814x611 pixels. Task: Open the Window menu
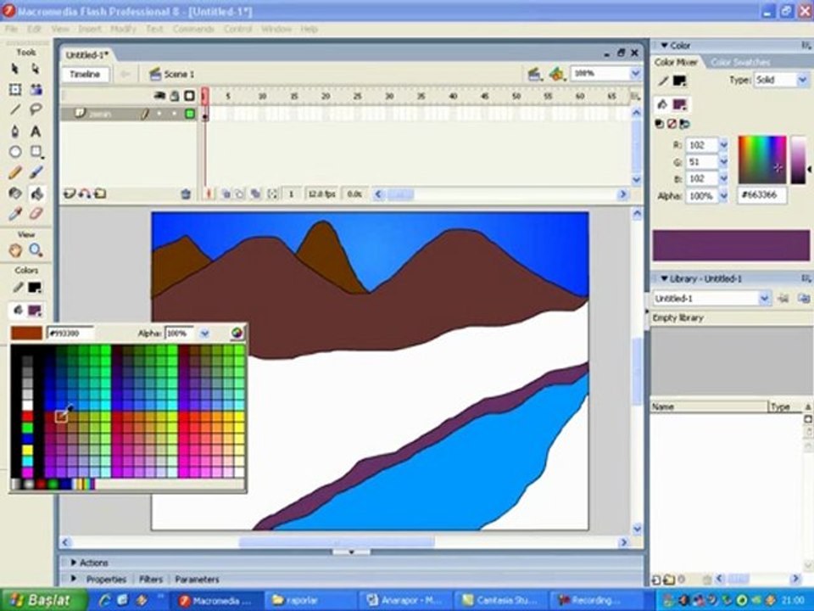pos(276,29)
